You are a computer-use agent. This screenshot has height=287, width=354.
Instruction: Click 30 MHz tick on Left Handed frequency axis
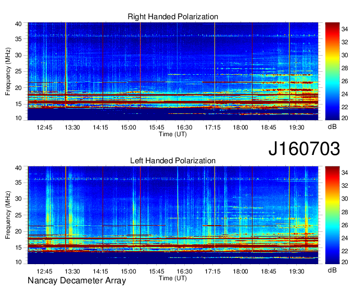pos(18,199)
